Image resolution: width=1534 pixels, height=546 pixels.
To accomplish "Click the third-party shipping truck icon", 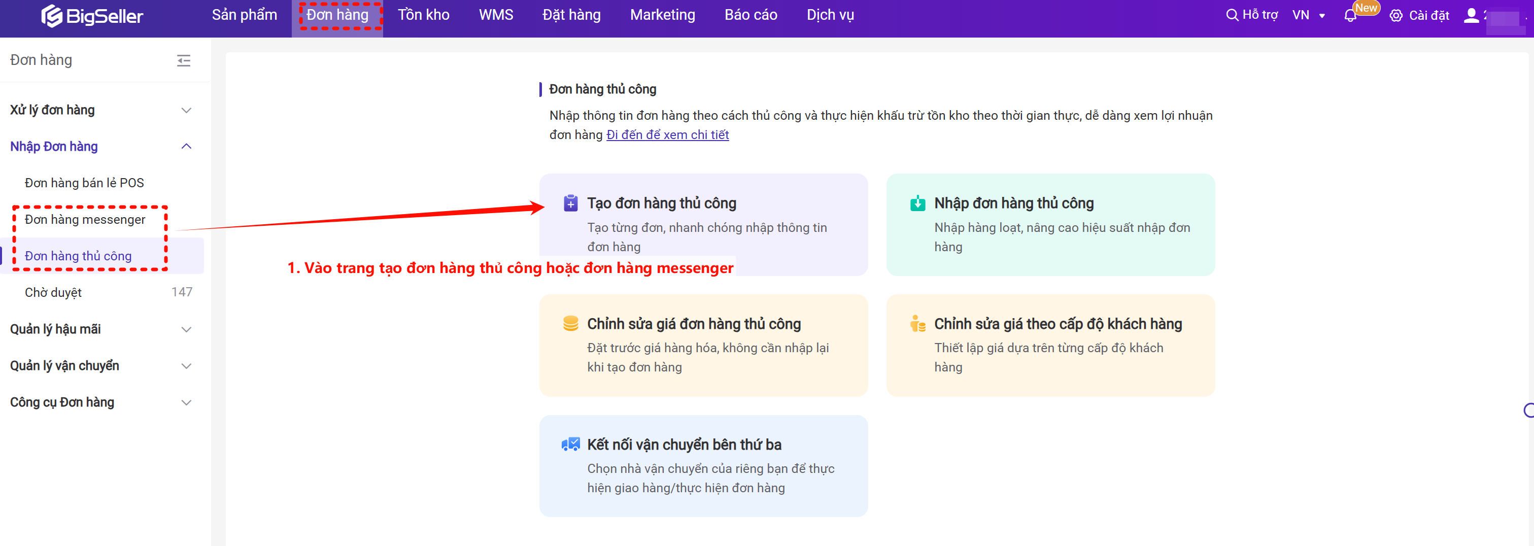I will coord(570,445).
